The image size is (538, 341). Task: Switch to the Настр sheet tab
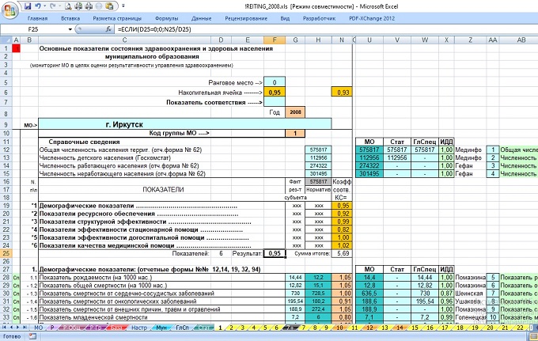(x=139, y=328)
